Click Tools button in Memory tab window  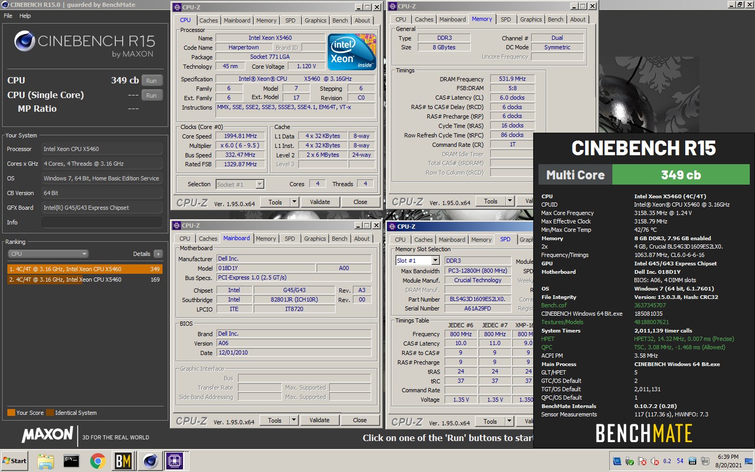[491, 201]
